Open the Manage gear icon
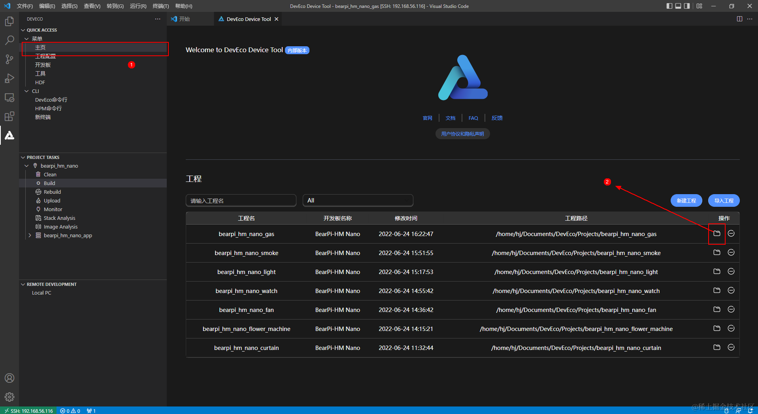 [9, 397]
